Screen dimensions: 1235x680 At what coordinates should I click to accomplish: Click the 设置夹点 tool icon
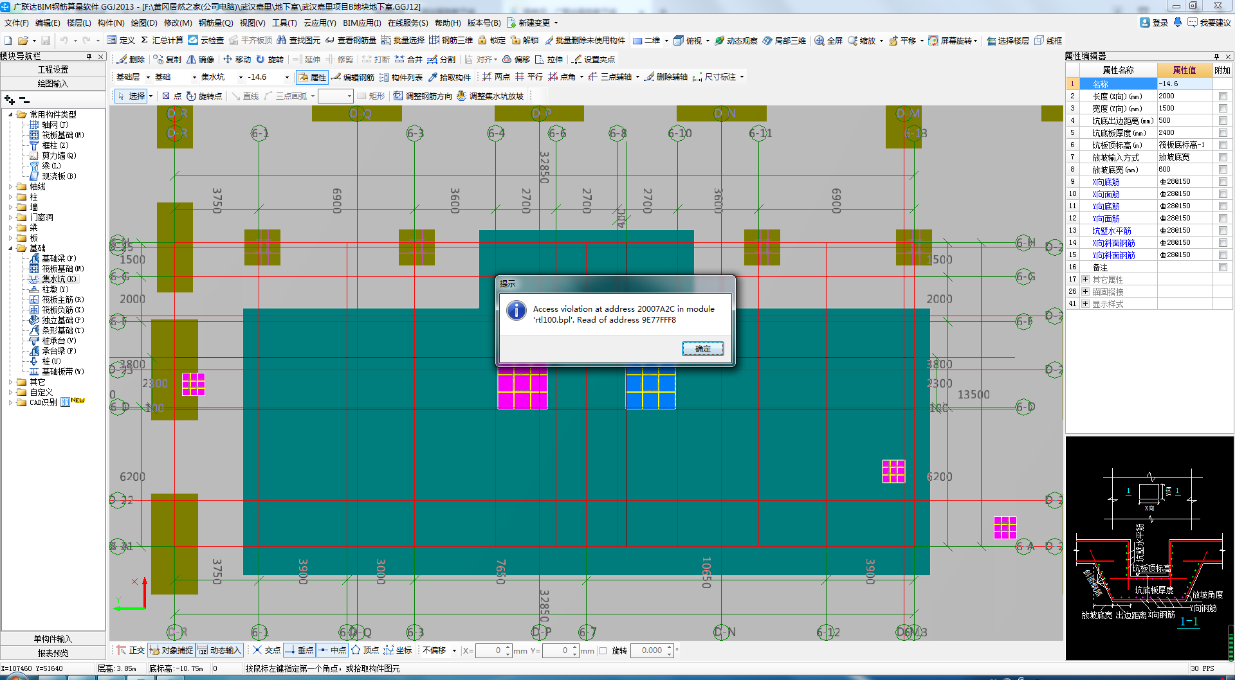click(x=577, y=59)
